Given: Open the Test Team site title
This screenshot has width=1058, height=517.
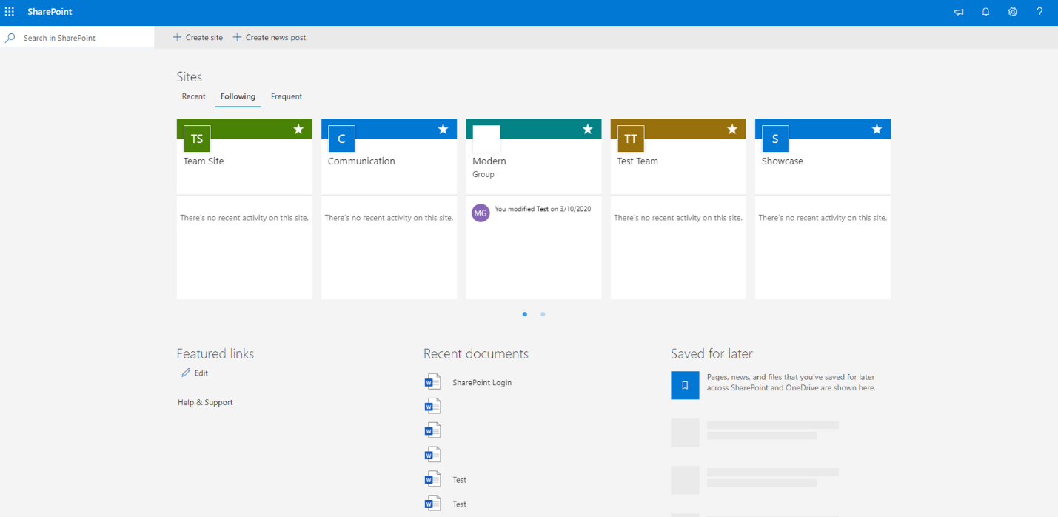Looking at the screenshot, I should 637,161.
